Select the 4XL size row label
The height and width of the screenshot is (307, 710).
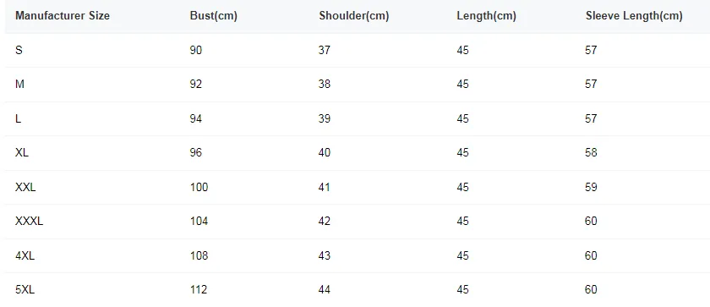pyautogui.click(x=25, y=255)
